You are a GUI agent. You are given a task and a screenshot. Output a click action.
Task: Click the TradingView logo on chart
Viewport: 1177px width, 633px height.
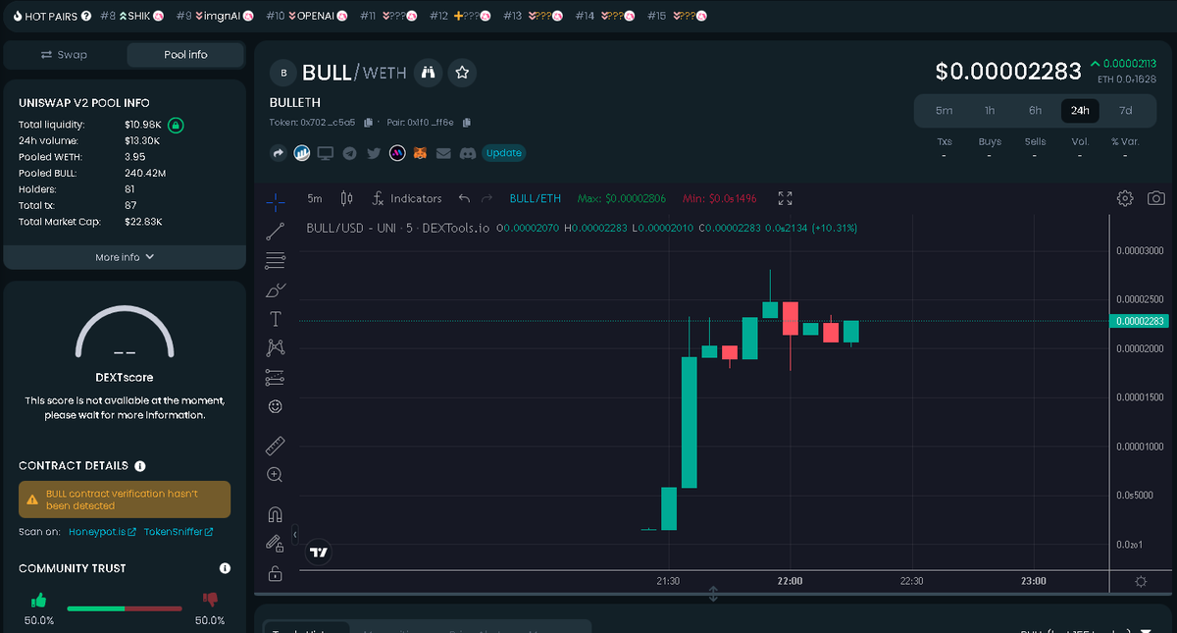(319, 553)
